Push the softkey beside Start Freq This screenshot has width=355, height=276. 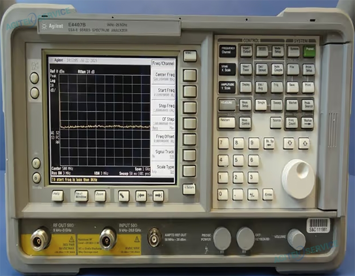190,91
